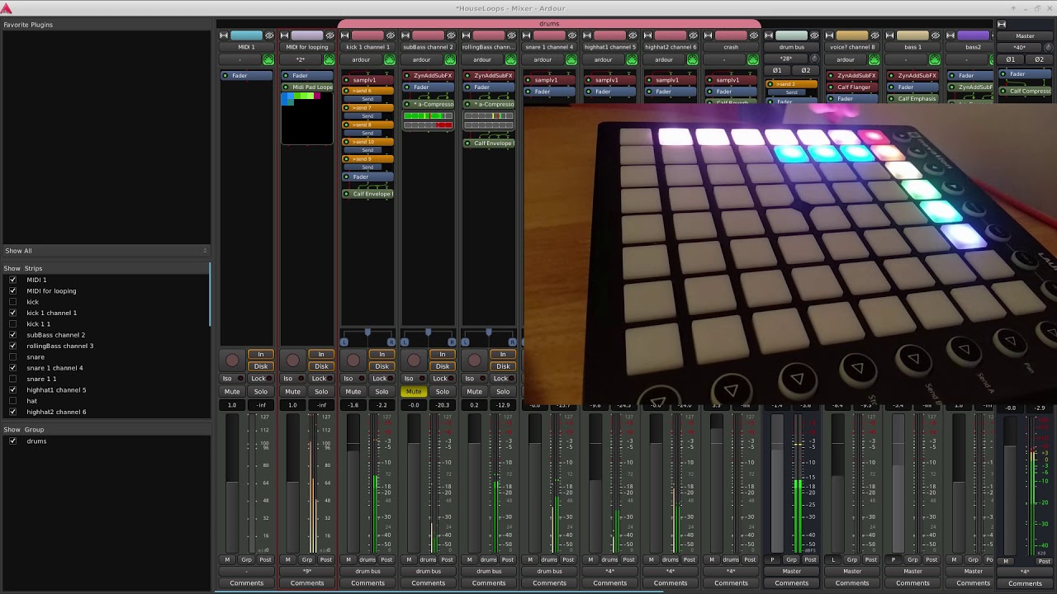Click panner L handle on kick 1 channel 1
The width and height of the screenshot is (1057, 594).
(344, 342)
